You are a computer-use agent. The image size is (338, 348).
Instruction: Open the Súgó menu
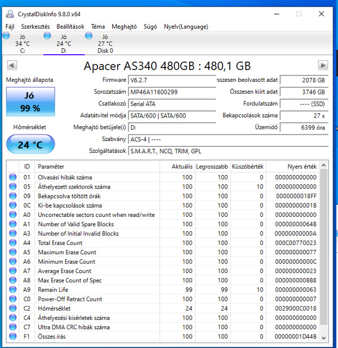coord(150,27)
